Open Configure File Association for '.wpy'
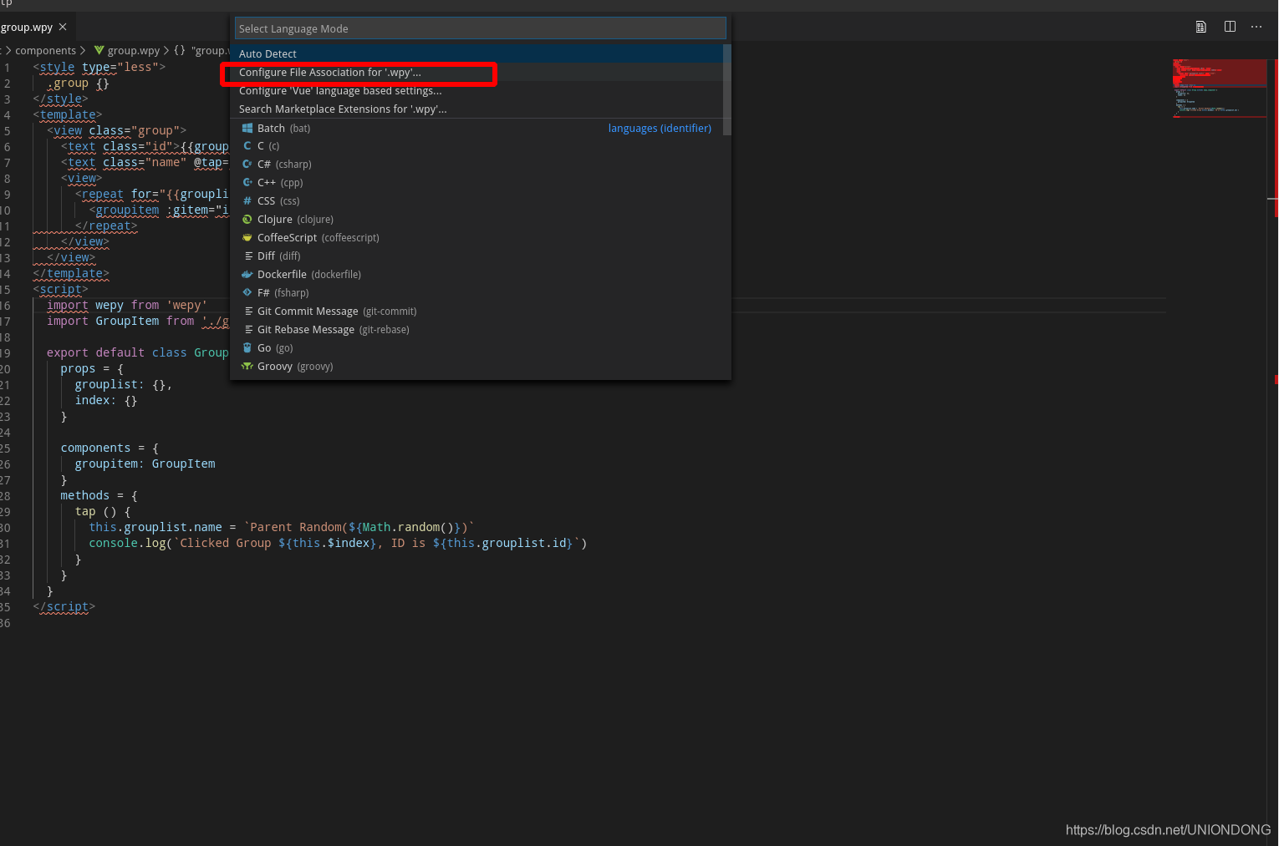This screenshot has width=1279, height=846. click(476, 73)
